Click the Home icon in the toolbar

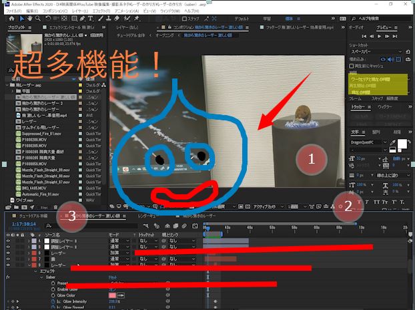11,19
